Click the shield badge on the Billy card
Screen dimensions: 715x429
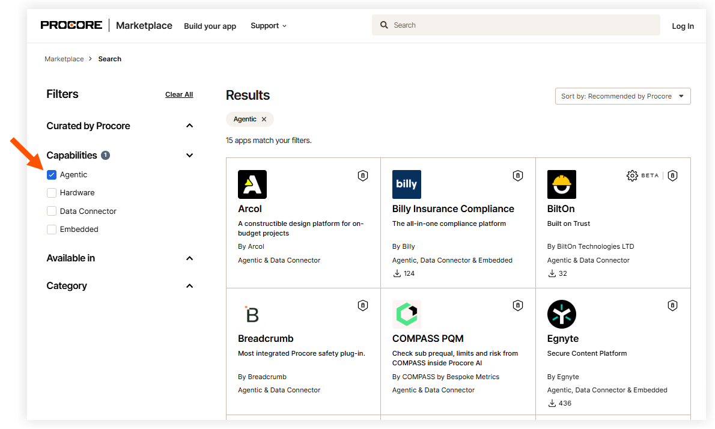517,175
